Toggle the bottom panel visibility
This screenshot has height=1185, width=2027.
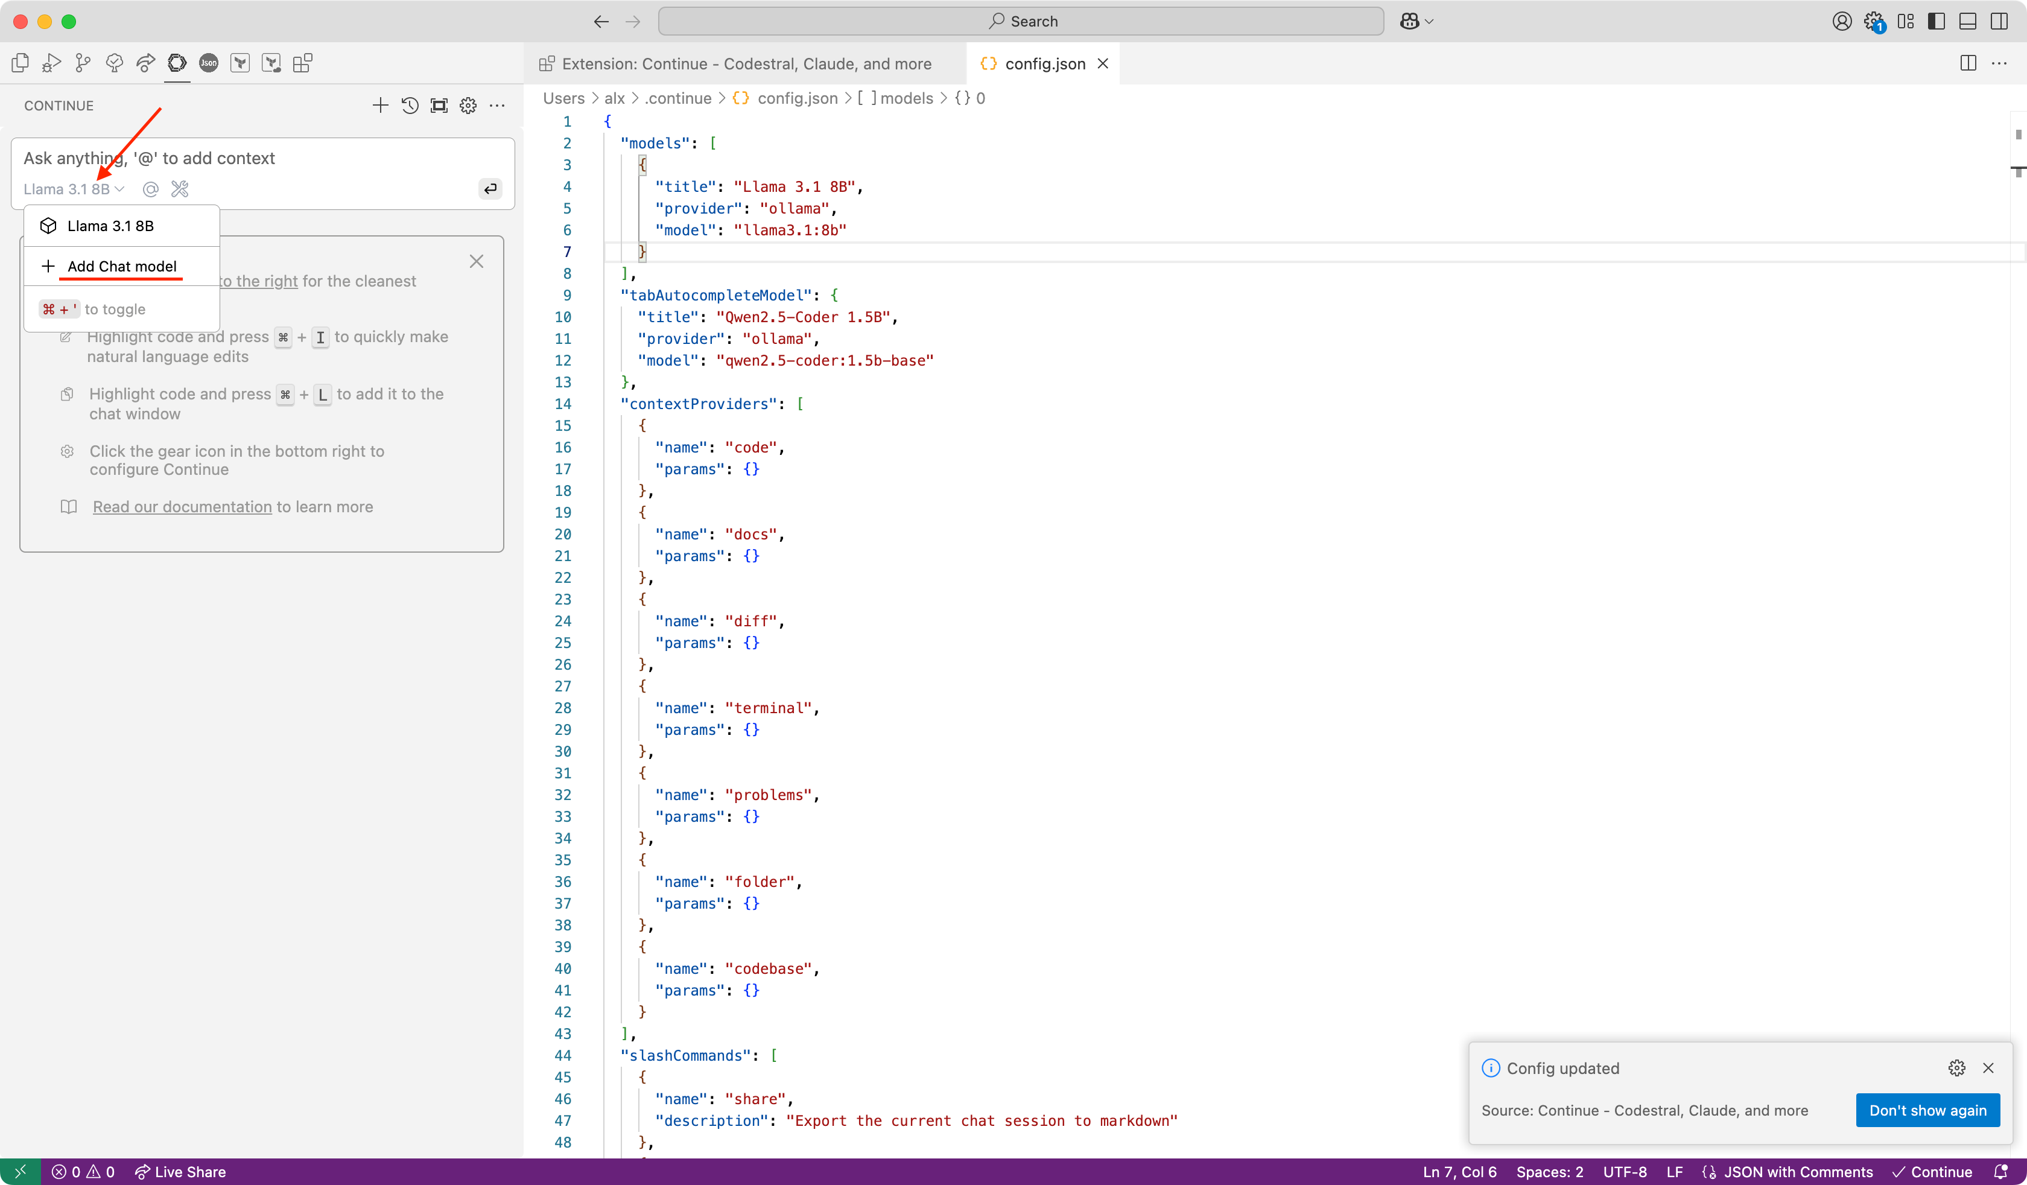click(x=1967, y=22)
